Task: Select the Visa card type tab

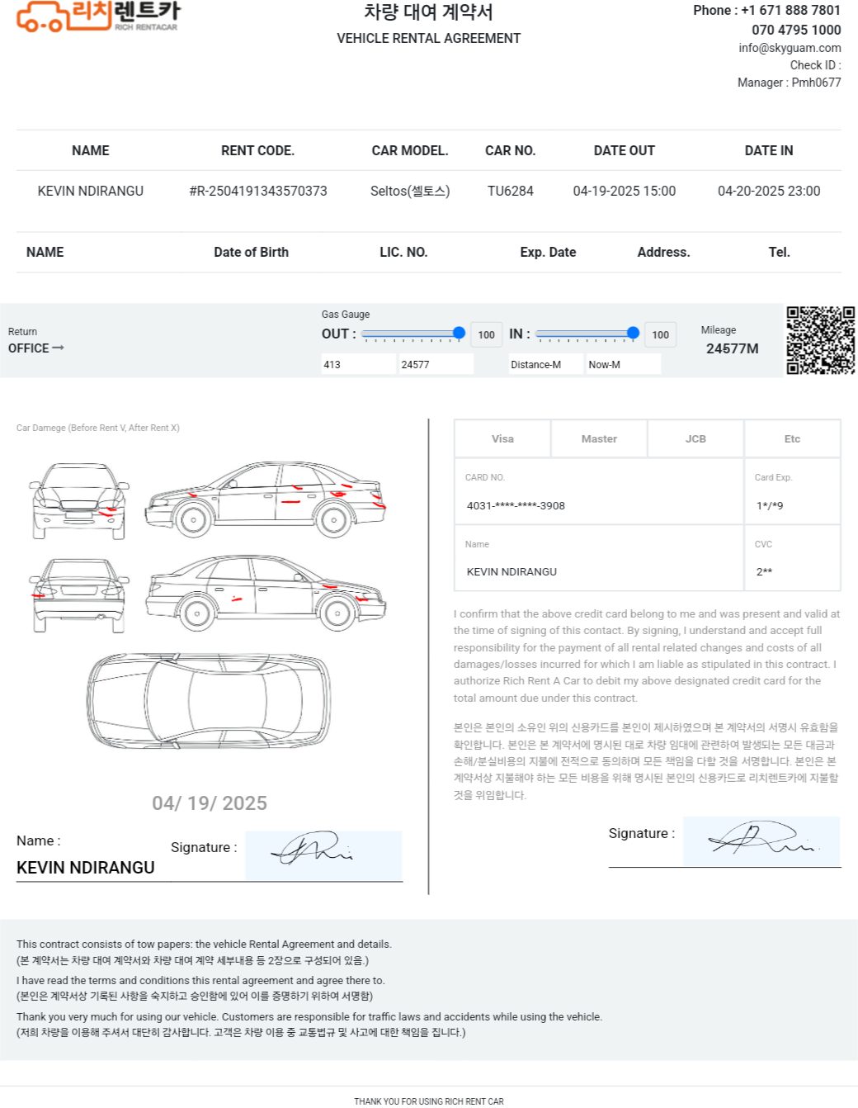Action: [502, 438]
